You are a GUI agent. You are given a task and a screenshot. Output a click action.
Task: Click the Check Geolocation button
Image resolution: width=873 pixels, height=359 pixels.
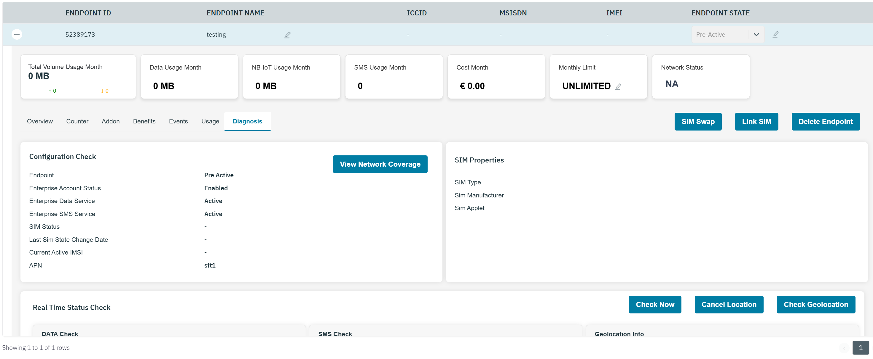[816, 305]
